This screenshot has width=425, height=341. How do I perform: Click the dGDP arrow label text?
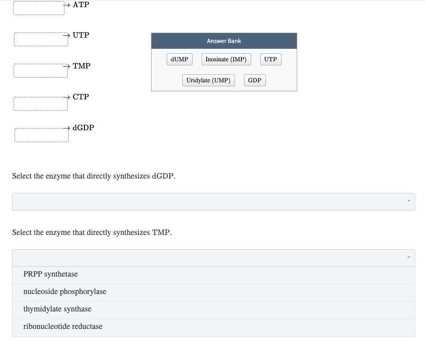tap(83, 128)
